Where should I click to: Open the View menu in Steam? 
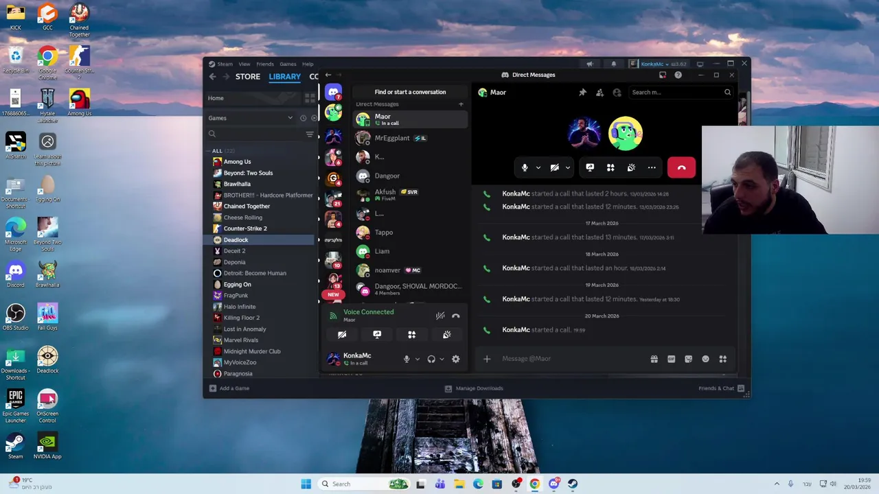point(244,64)
